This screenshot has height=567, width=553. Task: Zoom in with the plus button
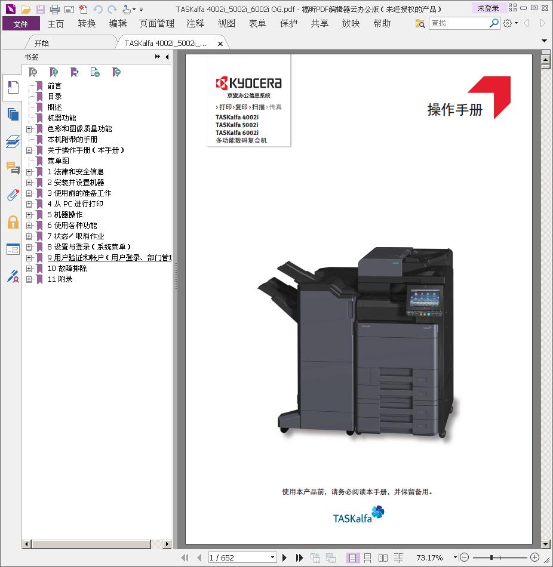534,557
